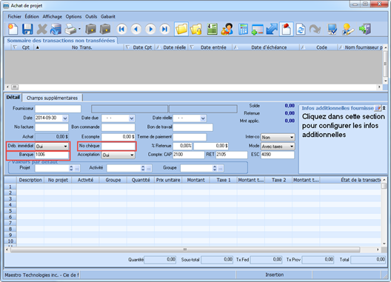Viewport: 391px width, 282px height.
Task: Open the calculator tool icon
Action: tap(243, 29)
